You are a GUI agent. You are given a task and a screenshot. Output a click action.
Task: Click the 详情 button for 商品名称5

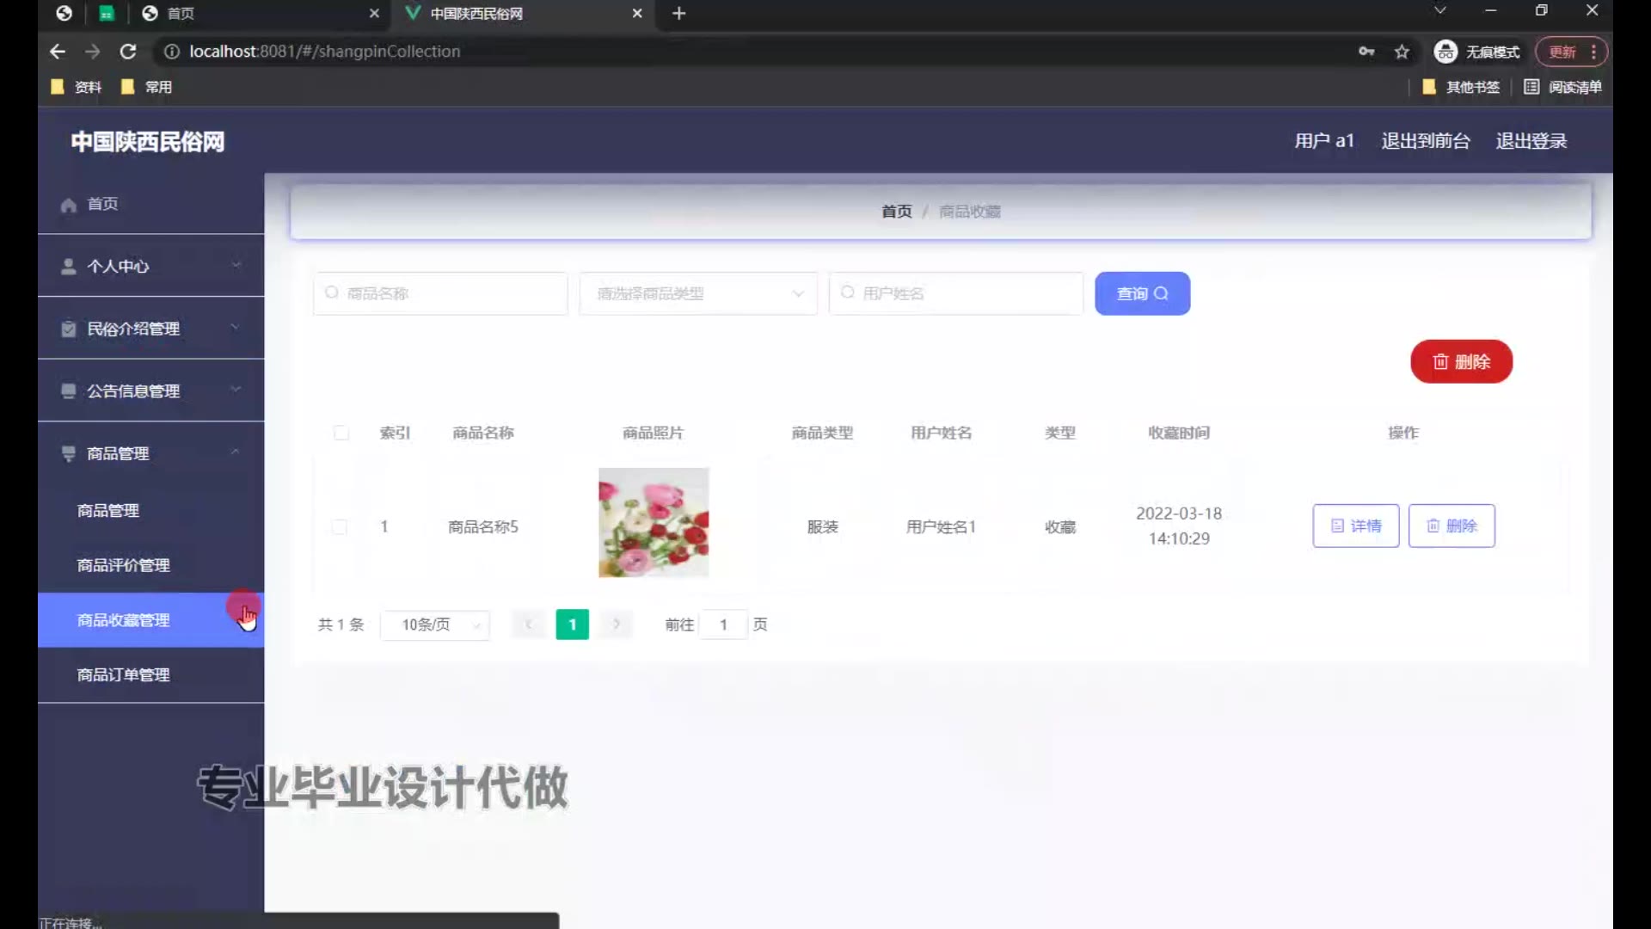(x=1355, y=526)
